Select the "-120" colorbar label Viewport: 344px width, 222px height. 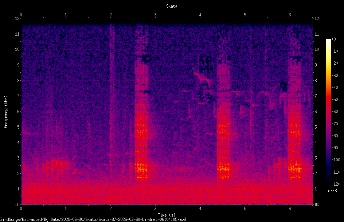(336, 184)
